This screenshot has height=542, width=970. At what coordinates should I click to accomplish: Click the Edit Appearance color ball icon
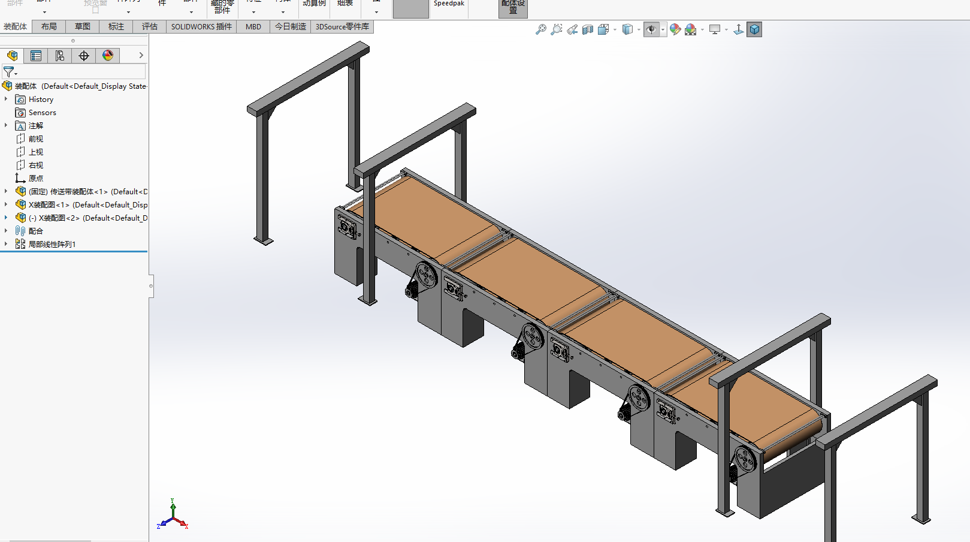pos(675,29)
